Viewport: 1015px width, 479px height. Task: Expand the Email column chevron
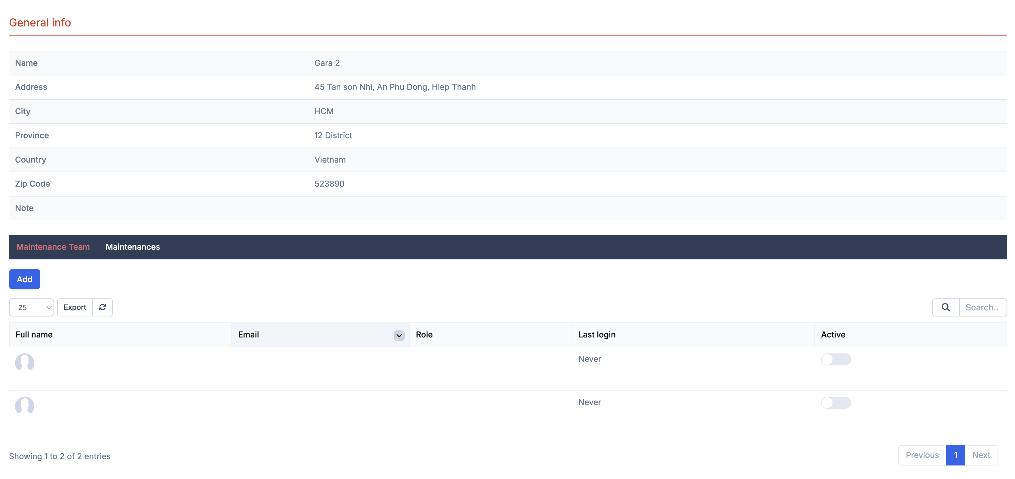click(399, 335)
